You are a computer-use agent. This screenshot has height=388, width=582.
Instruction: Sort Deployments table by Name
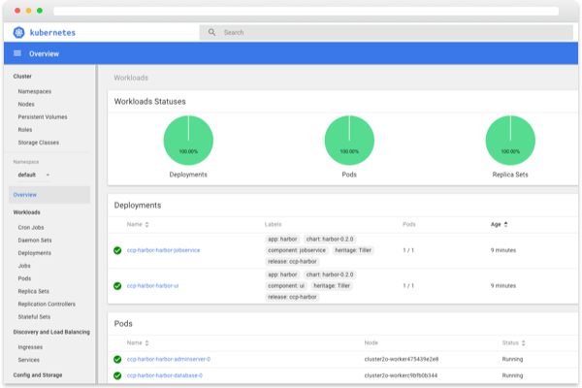[x=138, y=224]
